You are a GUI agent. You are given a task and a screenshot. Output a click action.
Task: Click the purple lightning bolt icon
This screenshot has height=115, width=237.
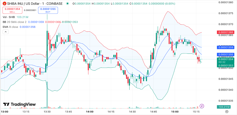[x=202, y=106]
